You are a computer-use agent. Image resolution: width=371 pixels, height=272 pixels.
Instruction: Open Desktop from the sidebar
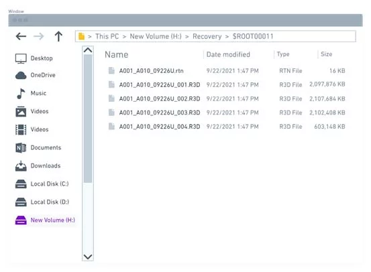[42, 58]
